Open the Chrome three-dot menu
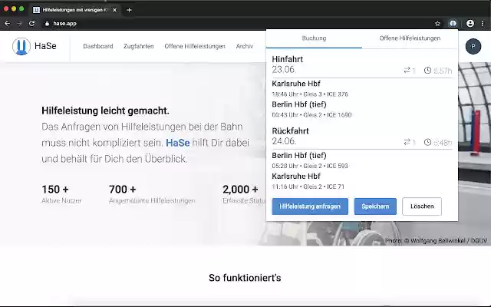 click(x=483, y=24)
